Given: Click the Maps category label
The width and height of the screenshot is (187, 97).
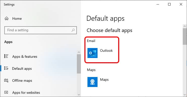Looking at the screenshot, I should click(x=91, y=70).
